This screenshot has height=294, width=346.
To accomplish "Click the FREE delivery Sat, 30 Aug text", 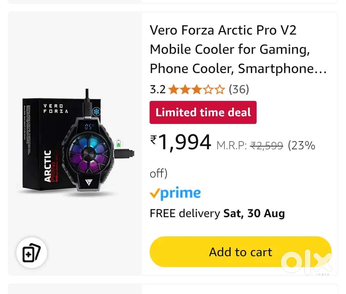I will click(x=217, y=213).
